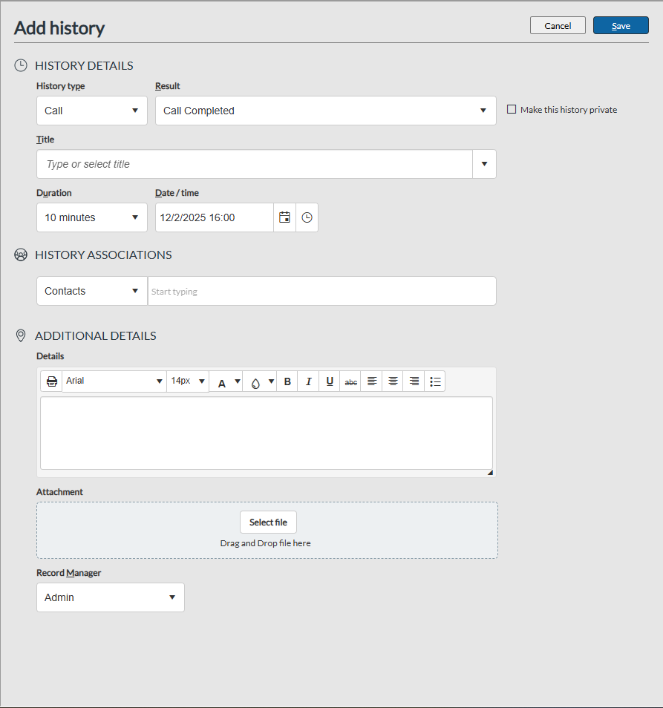Toggle strikethrough formatting in Details editor
663x708 pixels.
coord(350,381)
